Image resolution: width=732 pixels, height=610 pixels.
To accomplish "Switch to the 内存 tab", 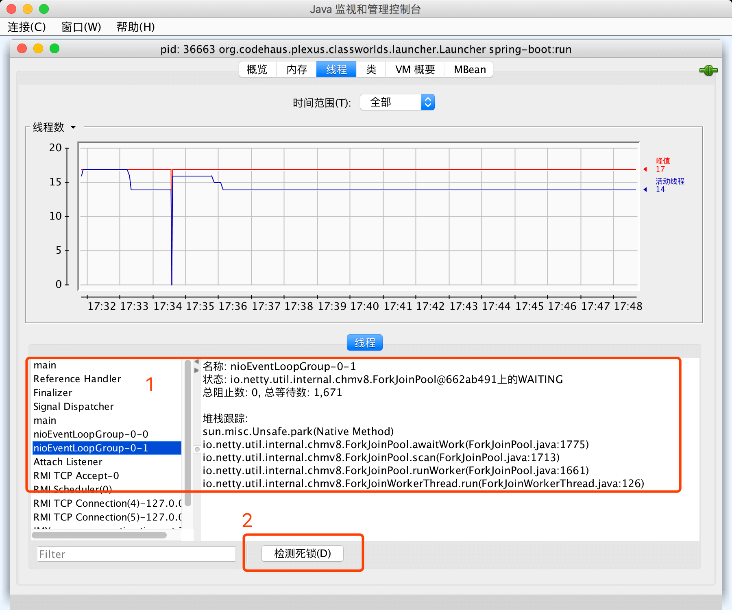I will tap(296, 70).
